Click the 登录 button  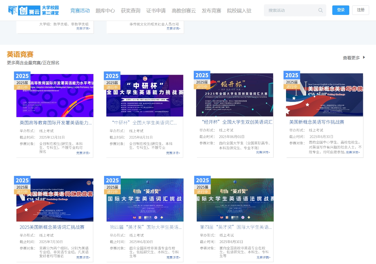pyautogui.click(x=341, y=10)
